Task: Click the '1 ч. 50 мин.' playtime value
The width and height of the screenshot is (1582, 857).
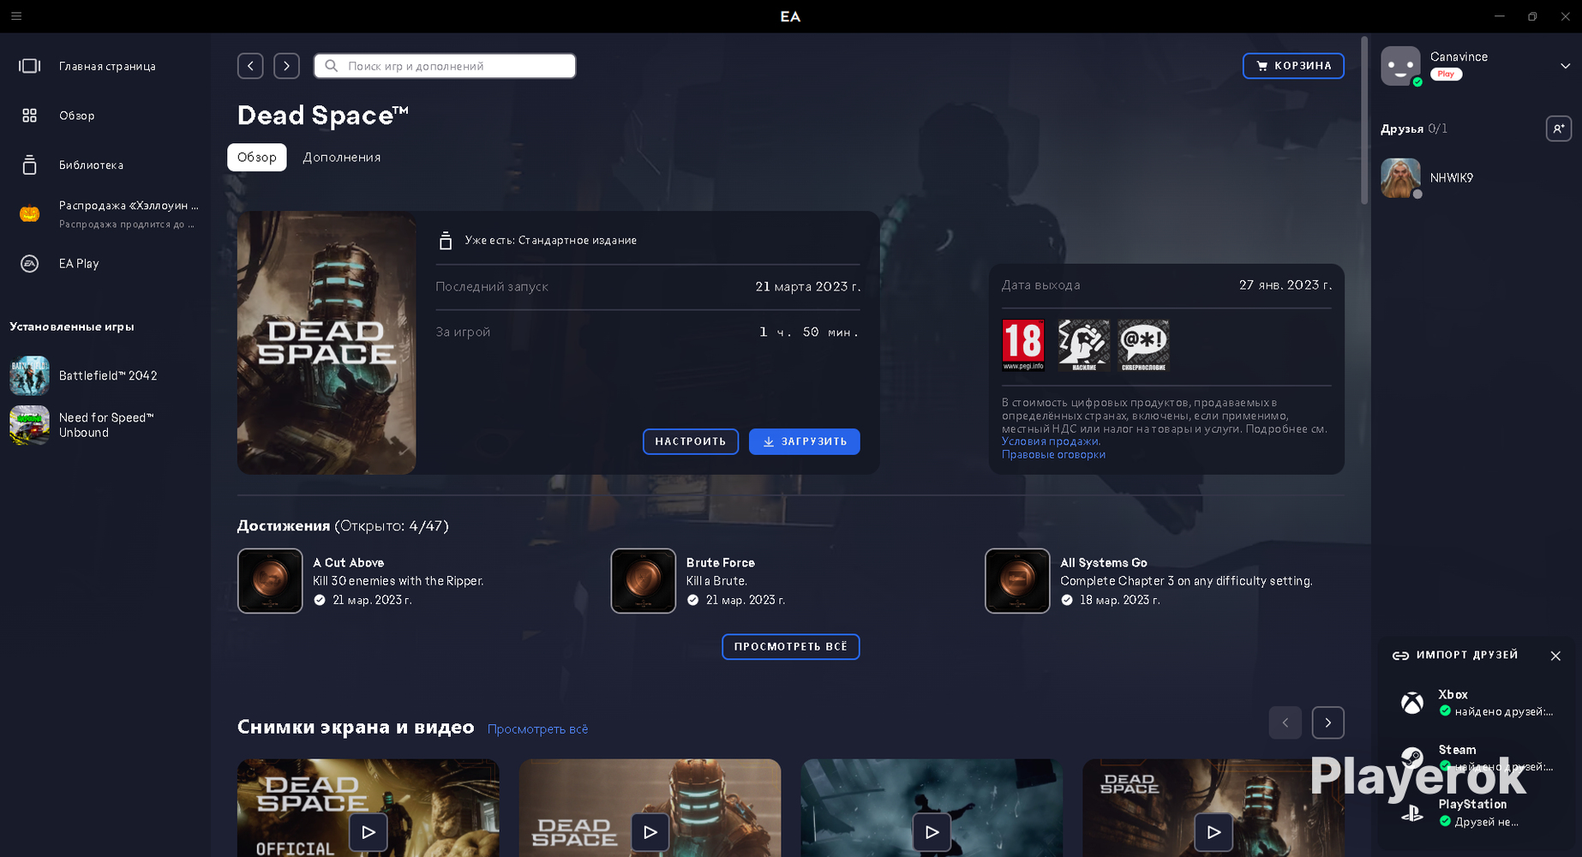Action: pos(809,333)
